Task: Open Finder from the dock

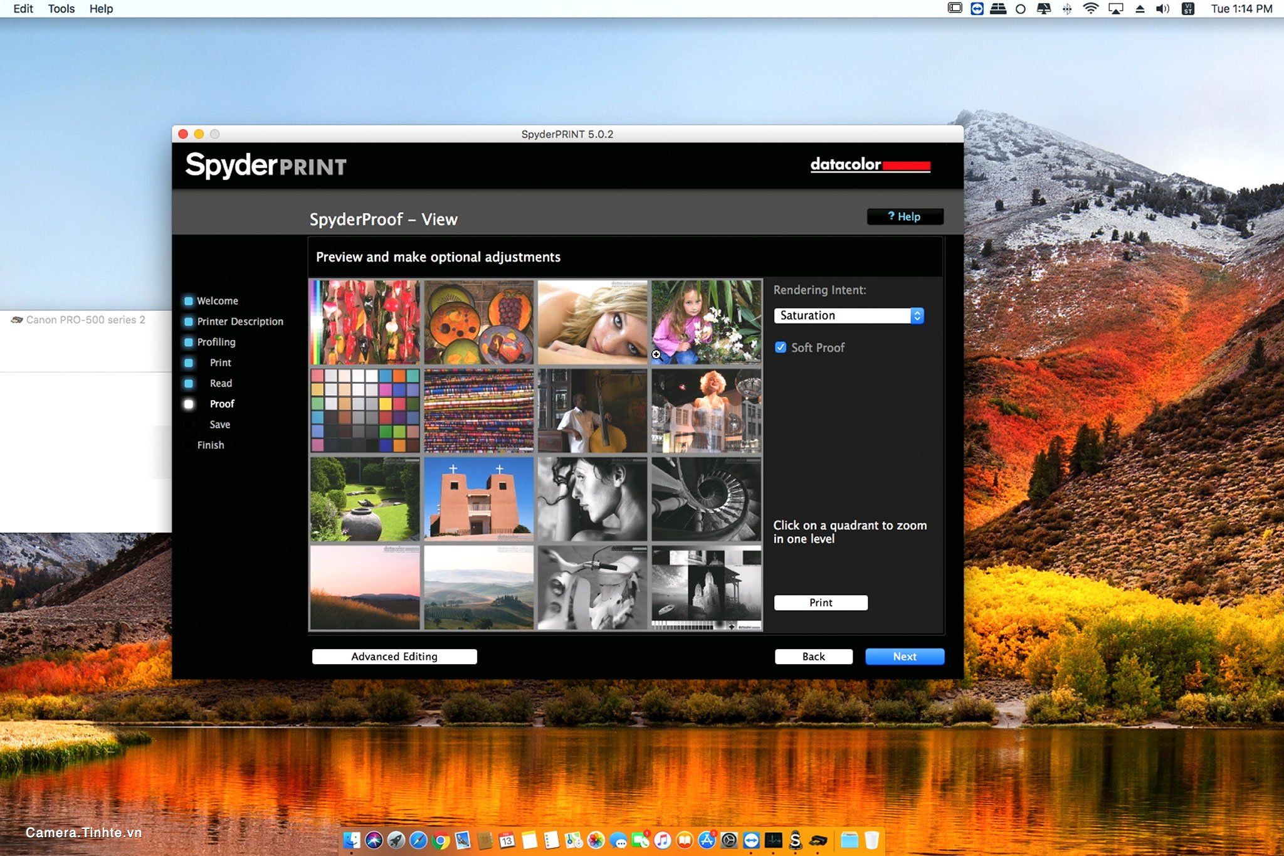Action: 352,840
